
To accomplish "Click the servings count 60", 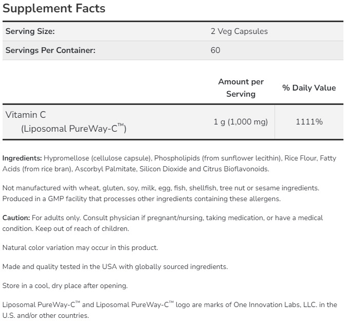I will click(x=215, y=50).
